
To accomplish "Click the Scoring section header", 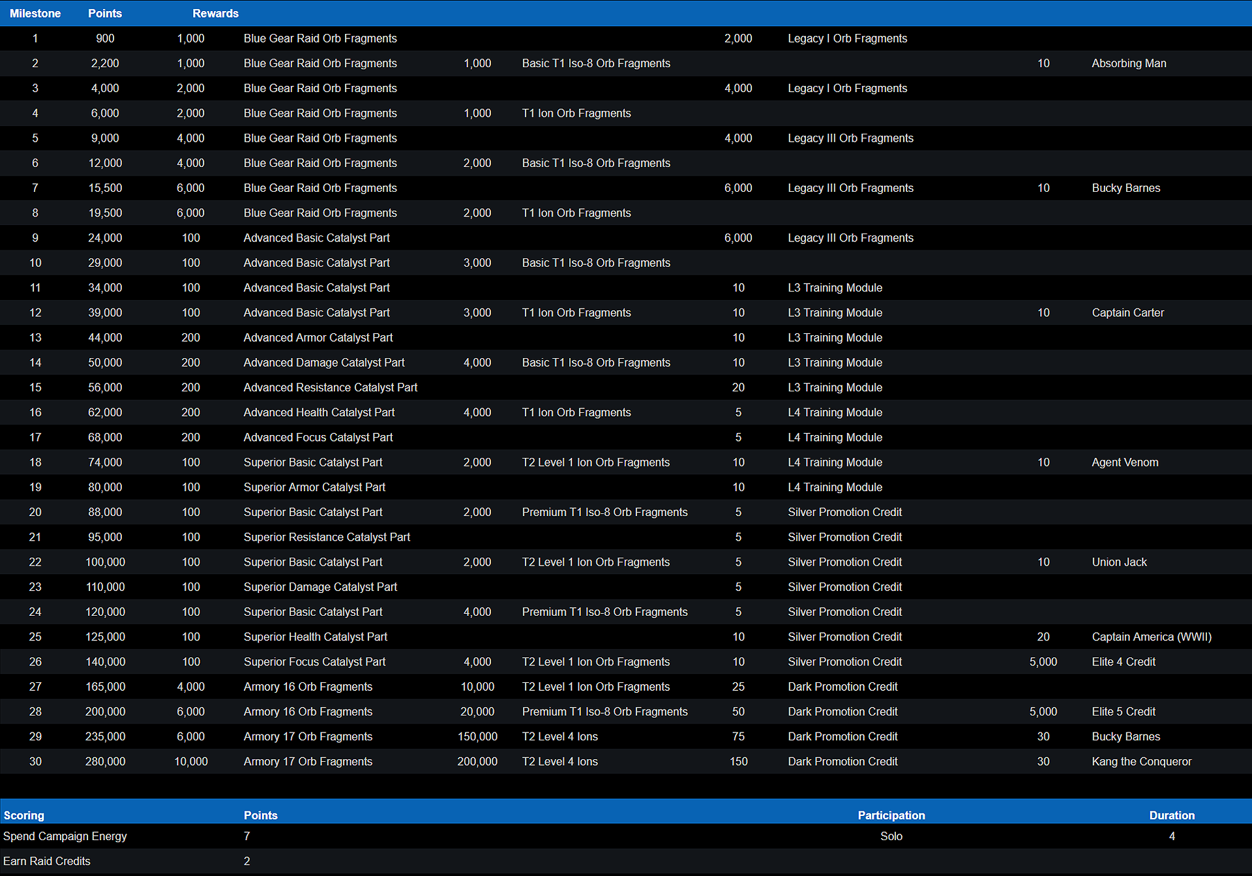I will pos(24,815).
